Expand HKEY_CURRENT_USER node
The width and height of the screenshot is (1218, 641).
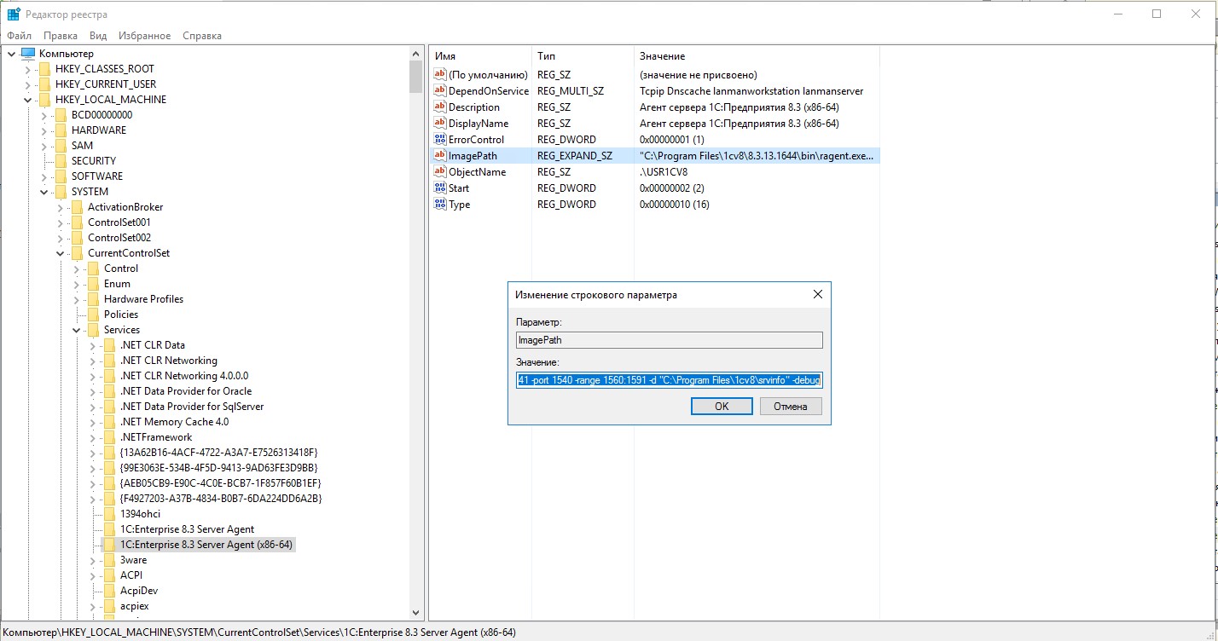click(x=27, y=84)
